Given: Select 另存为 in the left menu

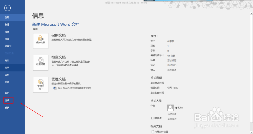Looking at the screenshot, I should (12, 46).
